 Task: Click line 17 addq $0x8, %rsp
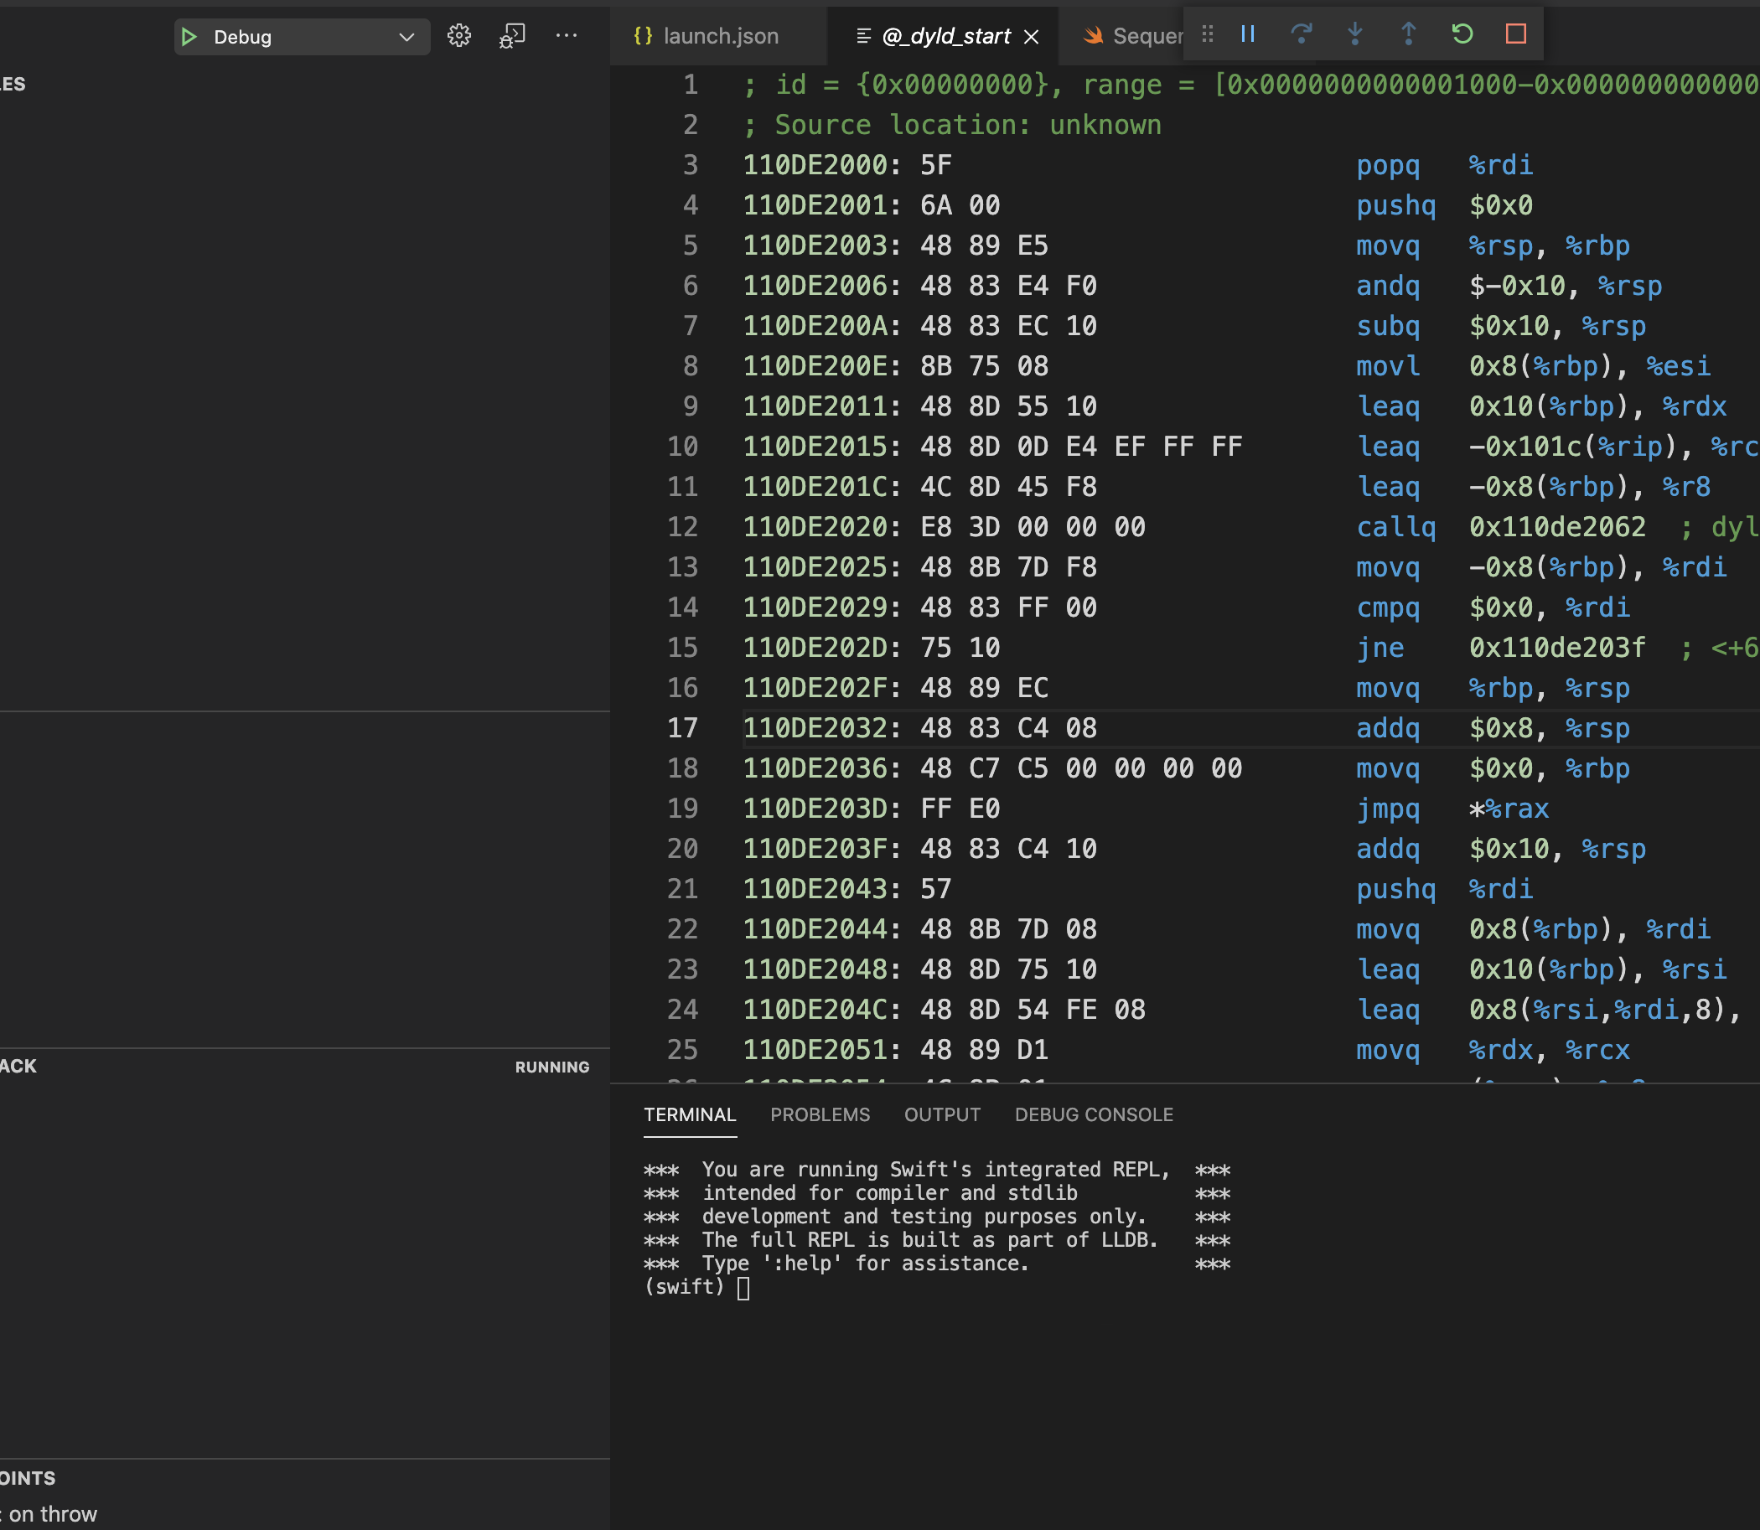[1251, 727]
